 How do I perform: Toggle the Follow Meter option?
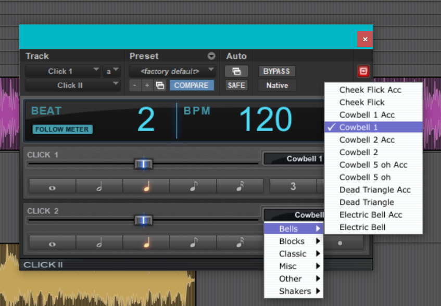(62, 130)
